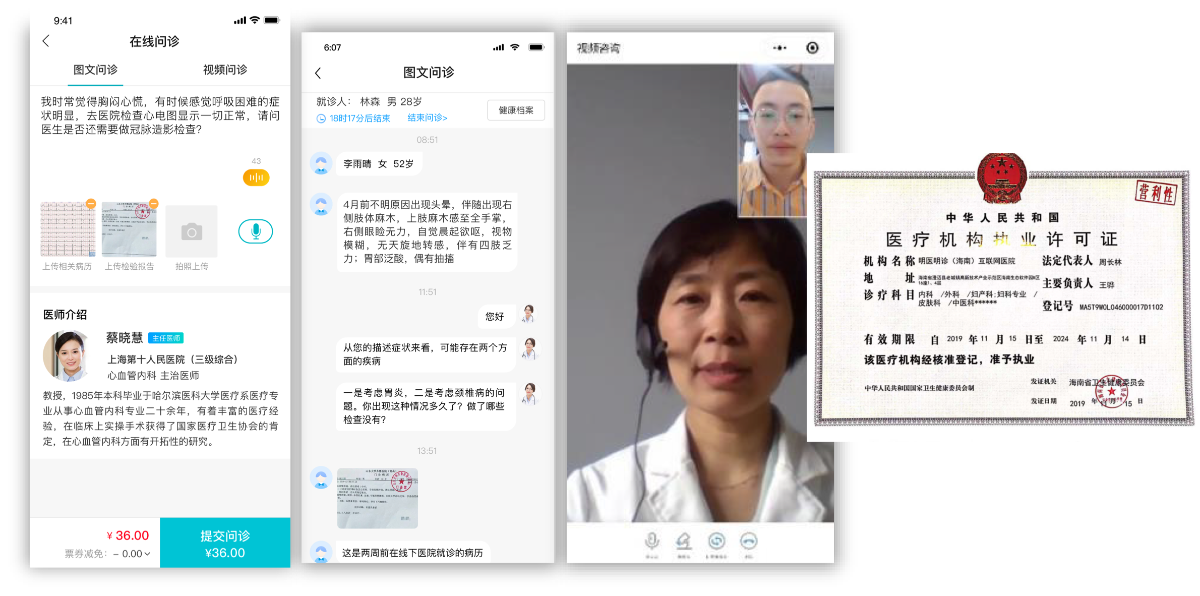The height and width of the screenshot is (596, 1200).
Task: Click the camera photo upload tile
Action: click(192, 231)
